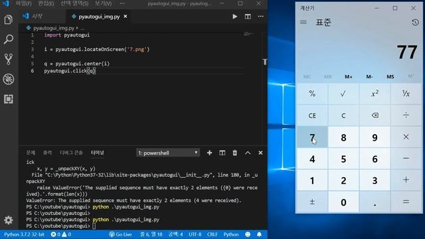
Task: Click the backspace key in calculator
Action: tap(375, 116)
